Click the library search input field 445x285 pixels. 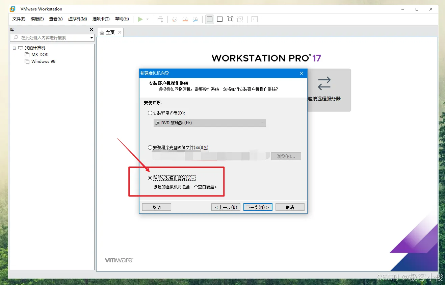click(52, 37)
